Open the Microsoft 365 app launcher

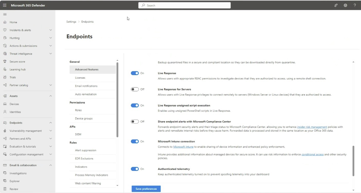[4, 5]
